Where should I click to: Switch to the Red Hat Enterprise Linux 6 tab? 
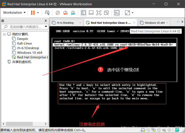pyautogui.click(x=111, y=23)
